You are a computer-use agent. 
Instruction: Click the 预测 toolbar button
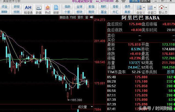tap(16, 12)
